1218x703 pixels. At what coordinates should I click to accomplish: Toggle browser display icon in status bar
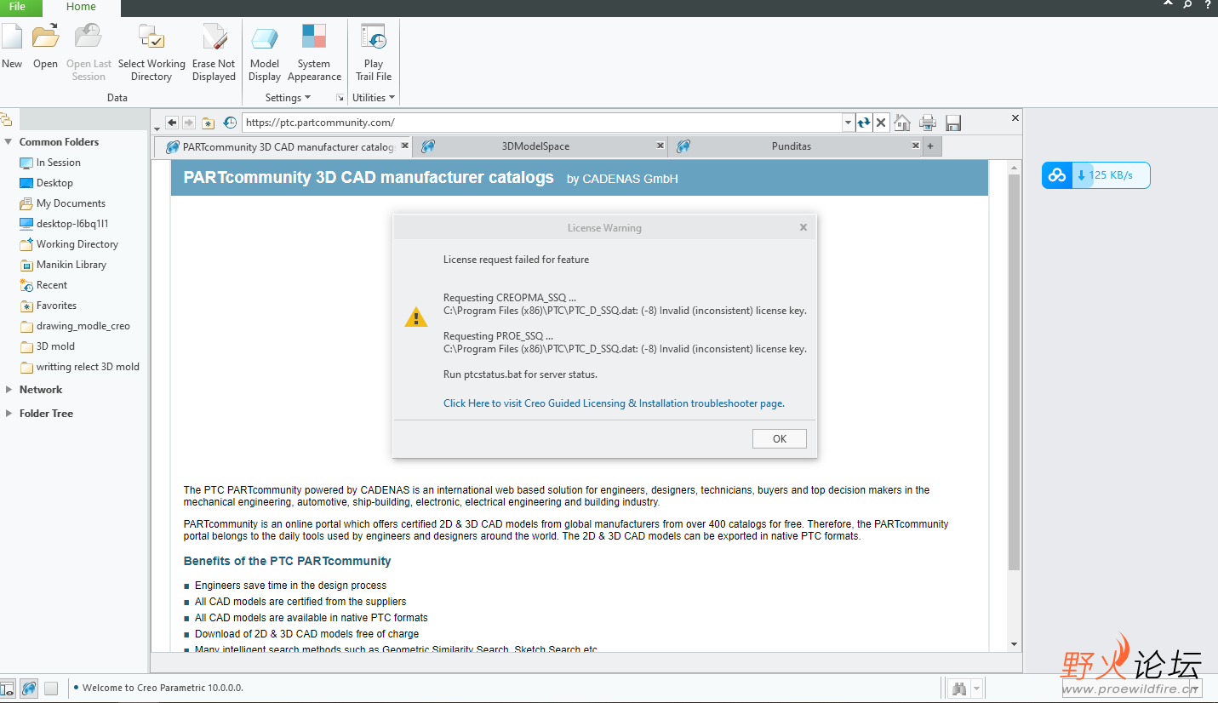click(x=29, y=688)
